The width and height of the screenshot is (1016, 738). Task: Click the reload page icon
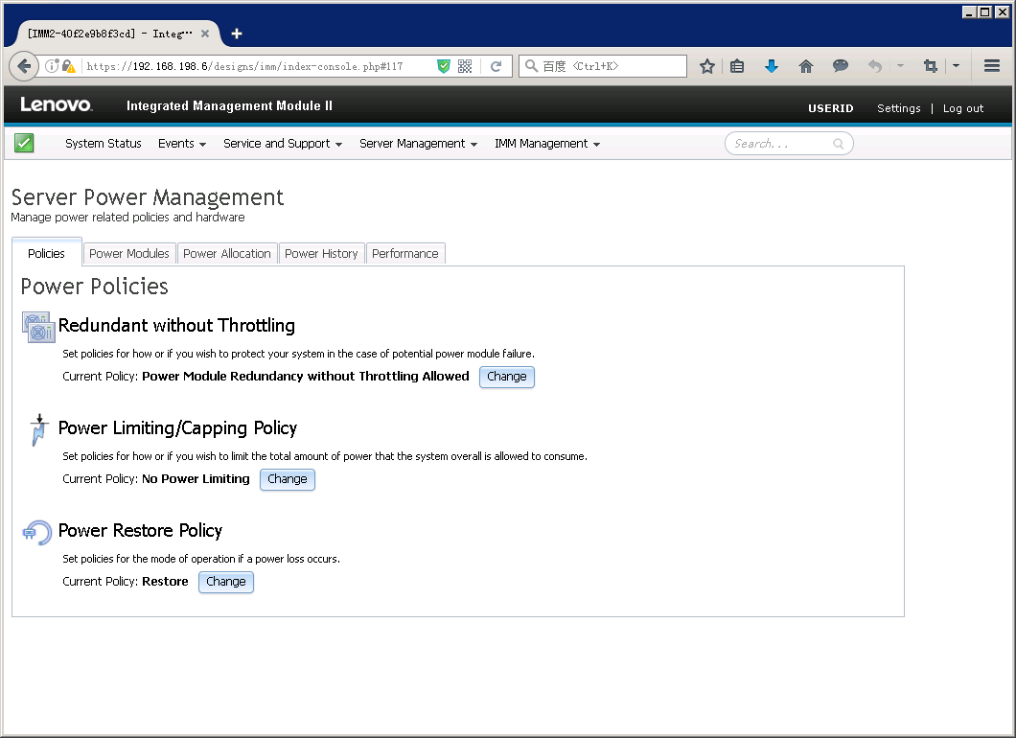[x=496, y=66]
